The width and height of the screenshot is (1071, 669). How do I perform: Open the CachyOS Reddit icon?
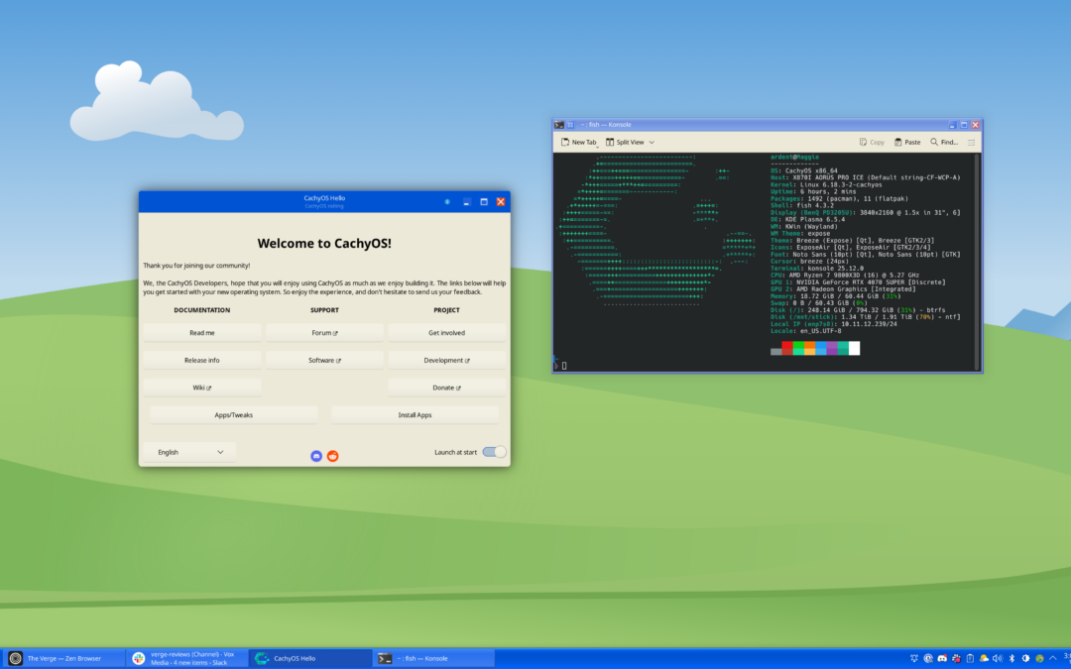pos(332,456)
